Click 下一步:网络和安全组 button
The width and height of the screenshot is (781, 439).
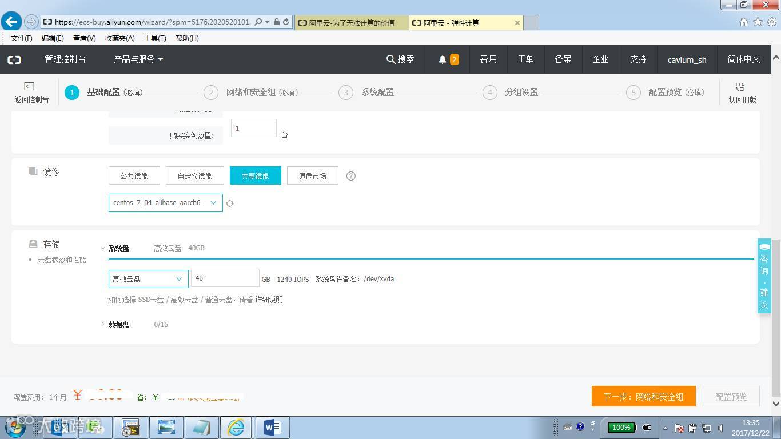[x=644, y=396]
